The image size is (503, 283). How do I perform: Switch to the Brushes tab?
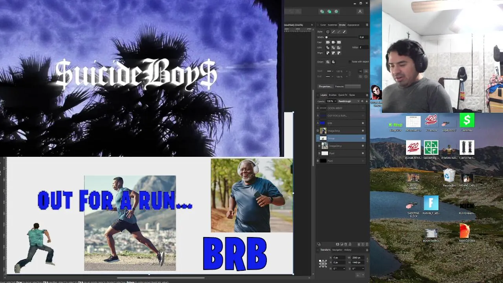tap(332, 95)
